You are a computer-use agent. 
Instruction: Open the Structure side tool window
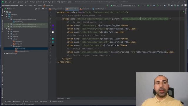click(x=2, y=69)
